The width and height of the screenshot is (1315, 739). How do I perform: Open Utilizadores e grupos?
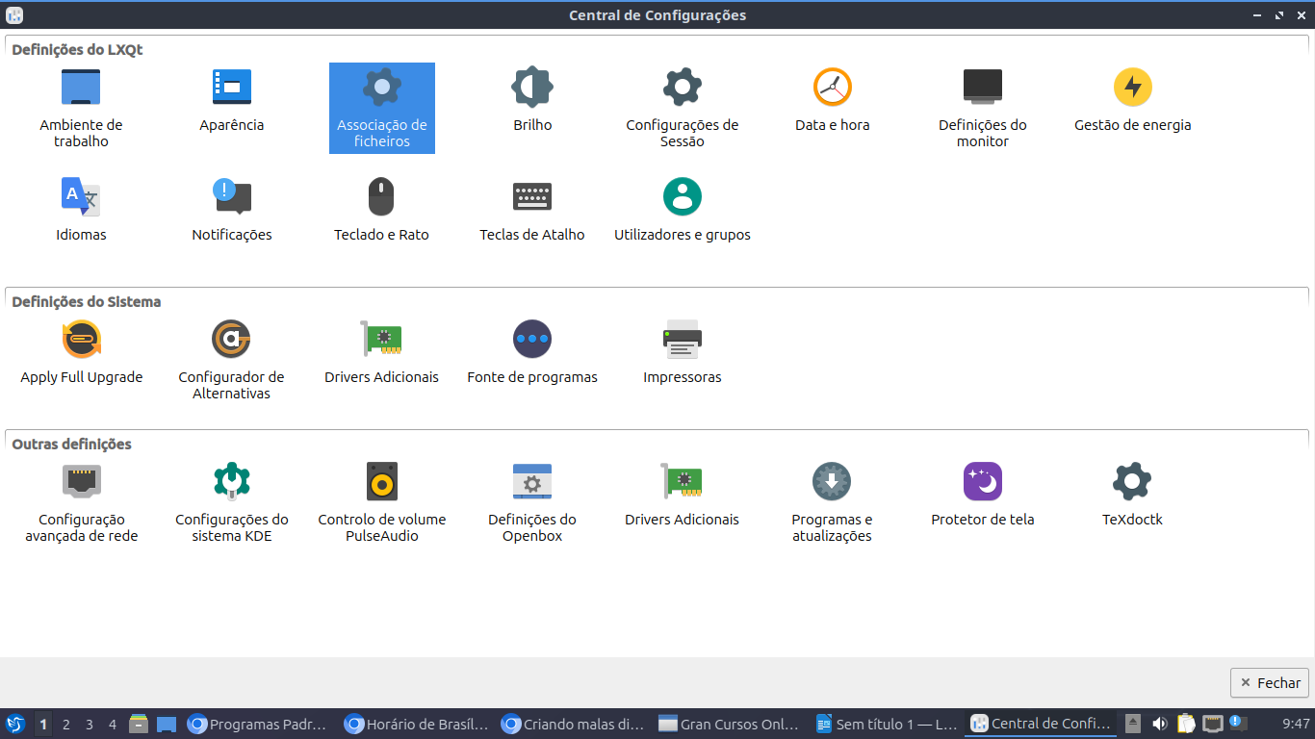[683, 210]
